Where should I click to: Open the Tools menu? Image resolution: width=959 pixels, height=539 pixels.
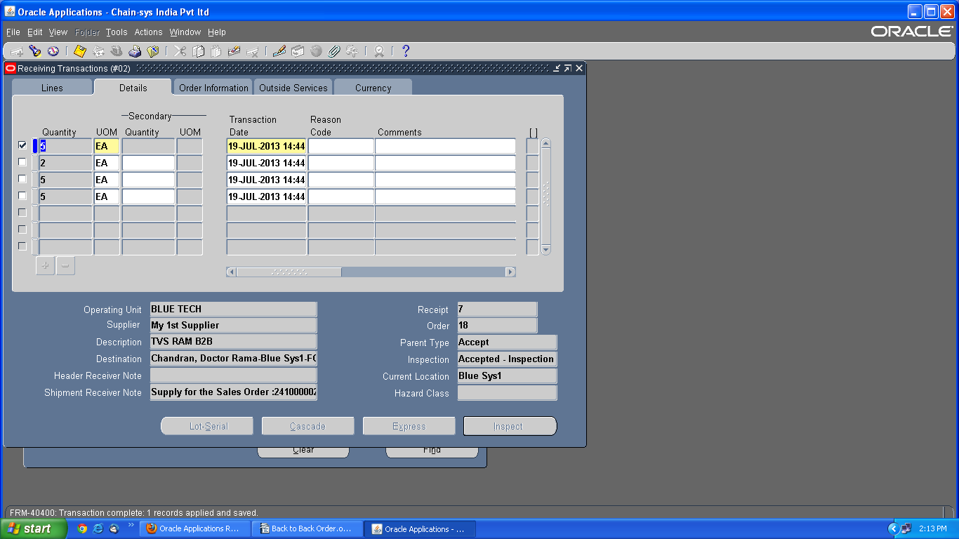(117, 32)
